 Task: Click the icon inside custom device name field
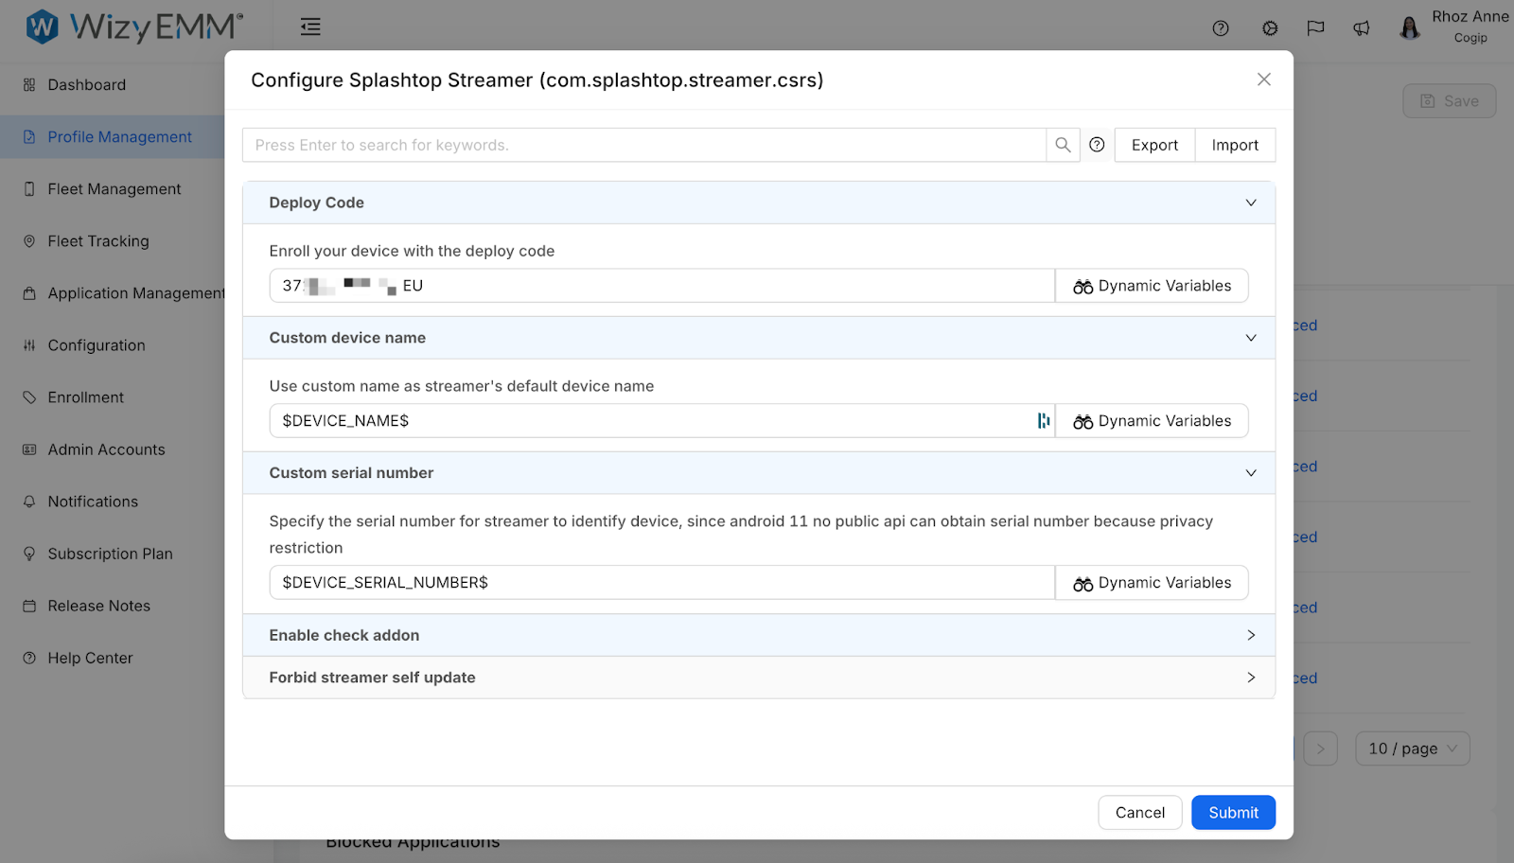pyautogui.click(x=1043, y=421)
